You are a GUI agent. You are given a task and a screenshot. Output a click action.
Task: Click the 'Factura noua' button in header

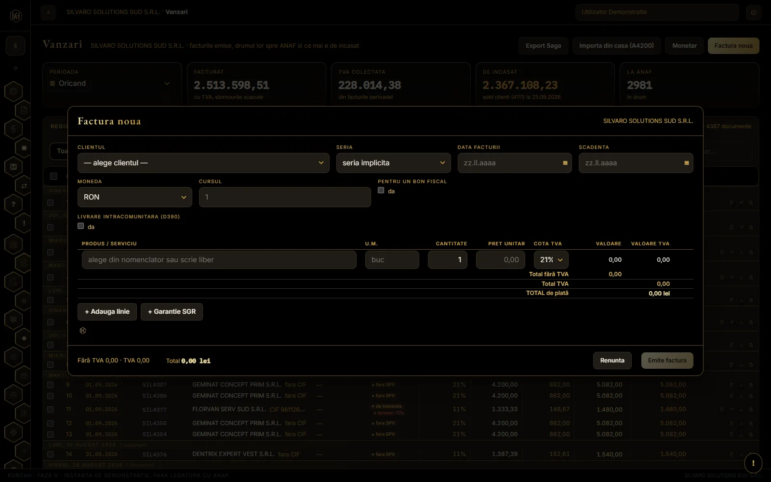pos(733,46)
